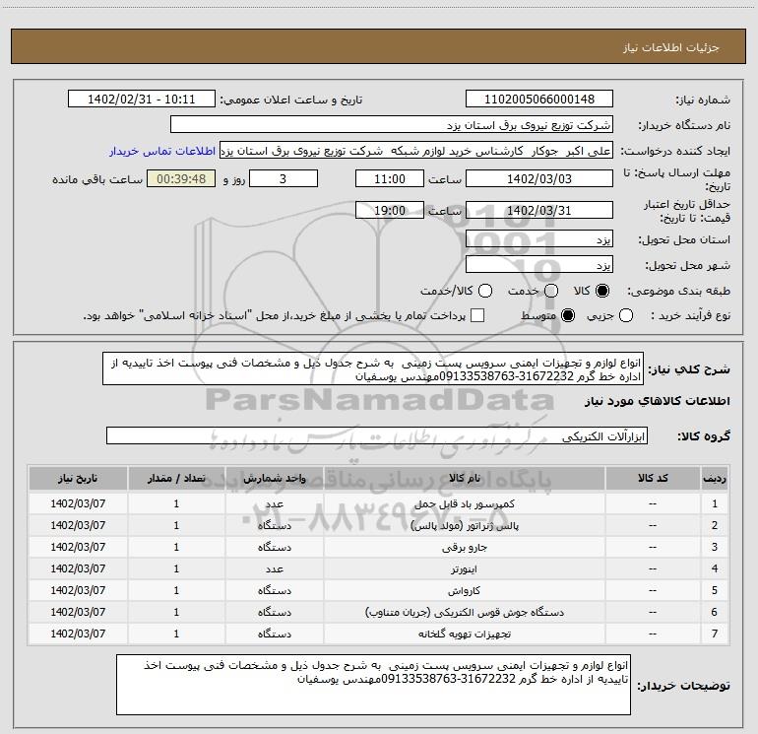The height and width of the screenshot is (734, 758).
Task: Click the ردیف column header
Action: click(x=715, y=478)
